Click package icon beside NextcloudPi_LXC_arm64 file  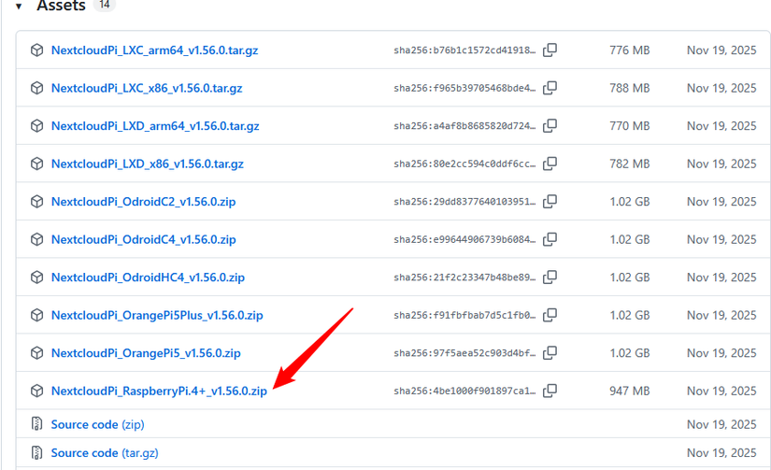point(36,50)
